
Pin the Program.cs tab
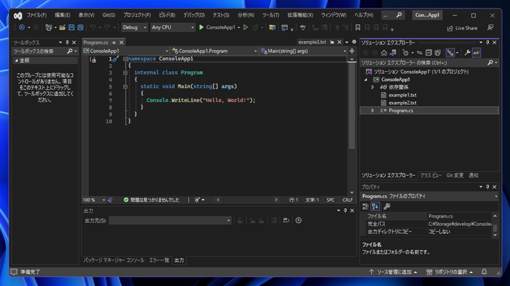114,42
